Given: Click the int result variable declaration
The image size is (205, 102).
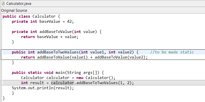Looking at the screenshot, I should (33, 83).
